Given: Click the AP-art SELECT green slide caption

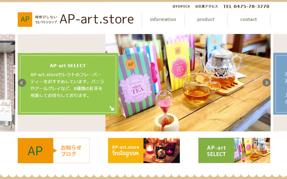Looking at the screenshot, I should [x=68, y=84].
